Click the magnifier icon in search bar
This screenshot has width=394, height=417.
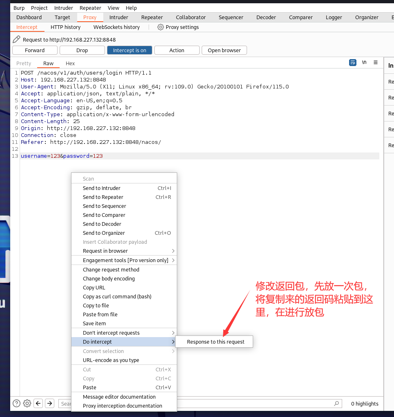336,404
